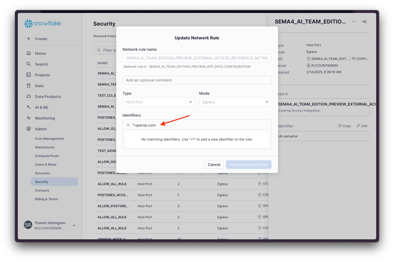Viewport: 394px width, 262px height.
Task: Click the Search magnifier icon in sidebar
Action: coord(29,64)
